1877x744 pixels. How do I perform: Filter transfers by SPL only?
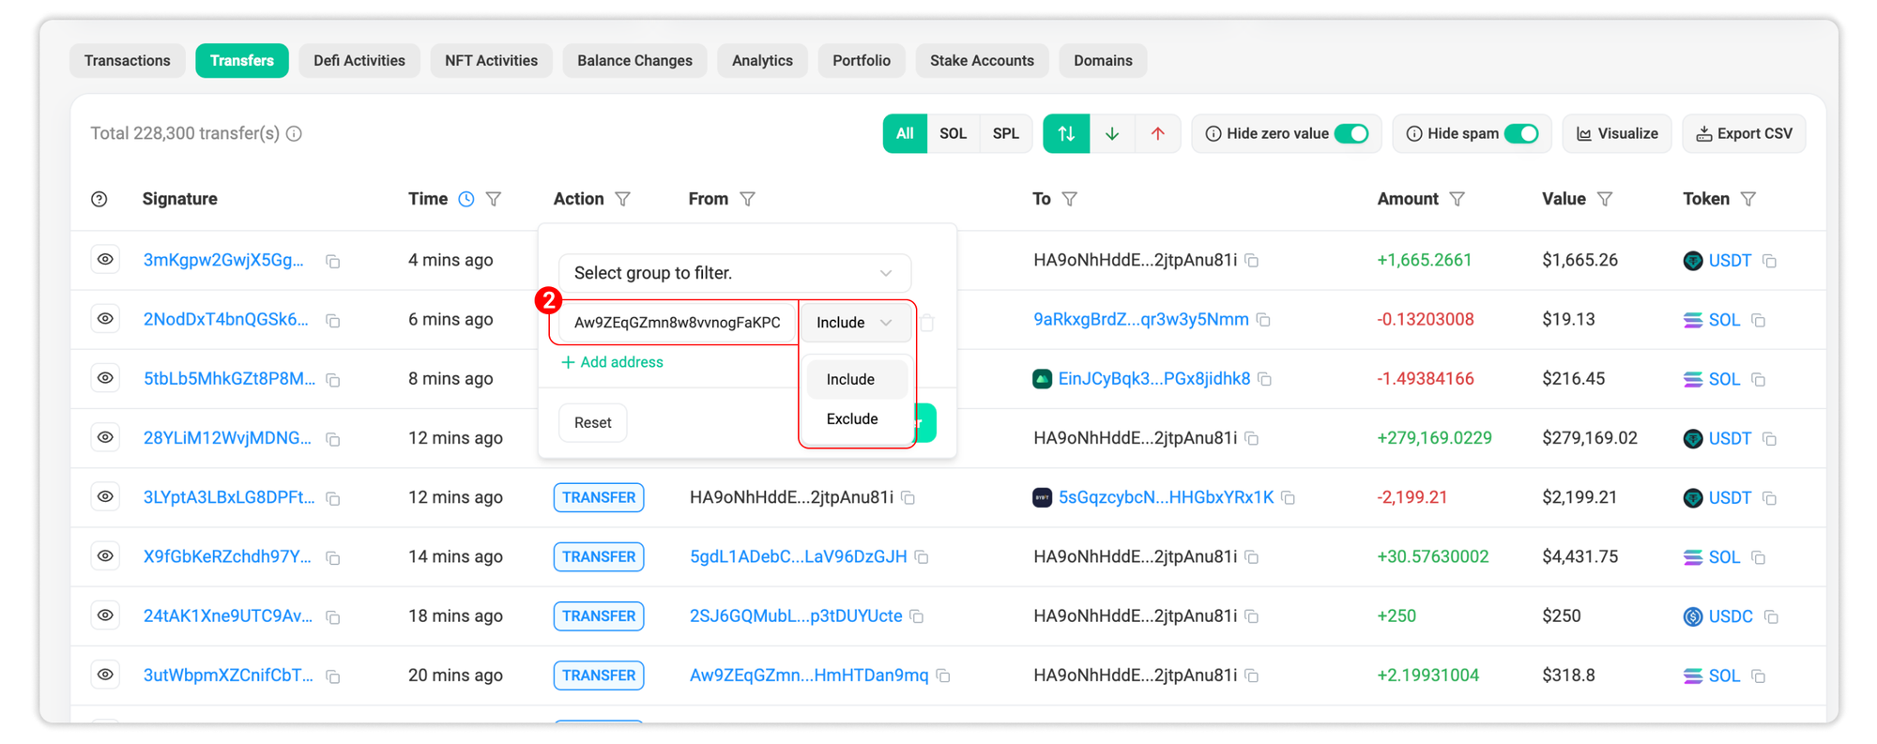coord(1005,133)
